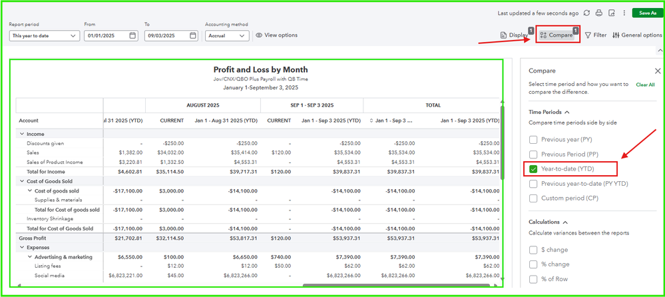The image size is (665, 297).
Task: Open the Display options panel
Action: coord(514,35)
